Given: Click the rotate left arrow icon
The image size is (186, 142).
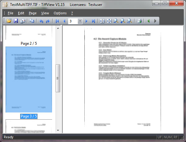Looking at the screenshot, I should click(x=42, y=21).
